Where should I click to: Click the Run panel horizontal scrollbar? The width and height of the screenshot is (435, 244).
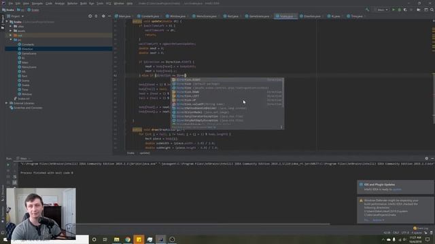[203, 224]
